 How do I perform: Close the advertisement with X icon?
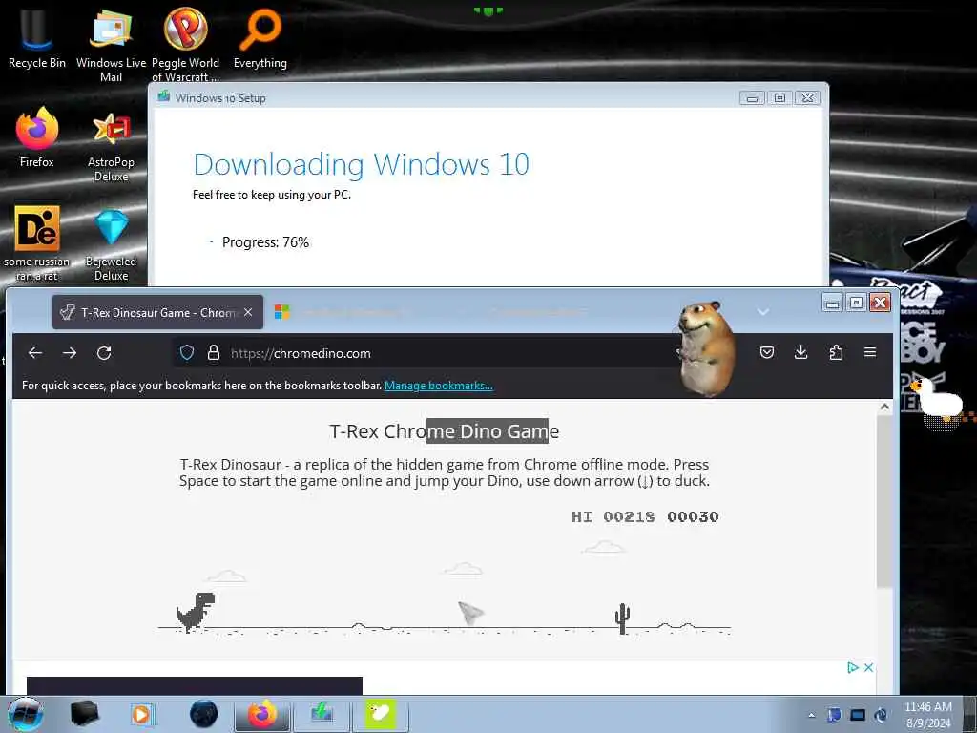coord(868,667)
